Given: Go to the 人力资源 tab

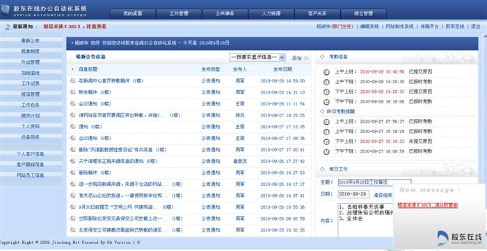Looking at the screenshot, I should click(271, 14).
